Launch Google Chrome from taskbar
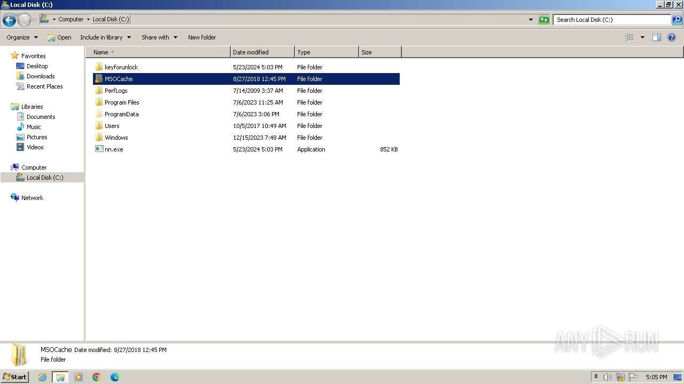The width and height of the screenshot is (684, 384). tap(97, 377)
